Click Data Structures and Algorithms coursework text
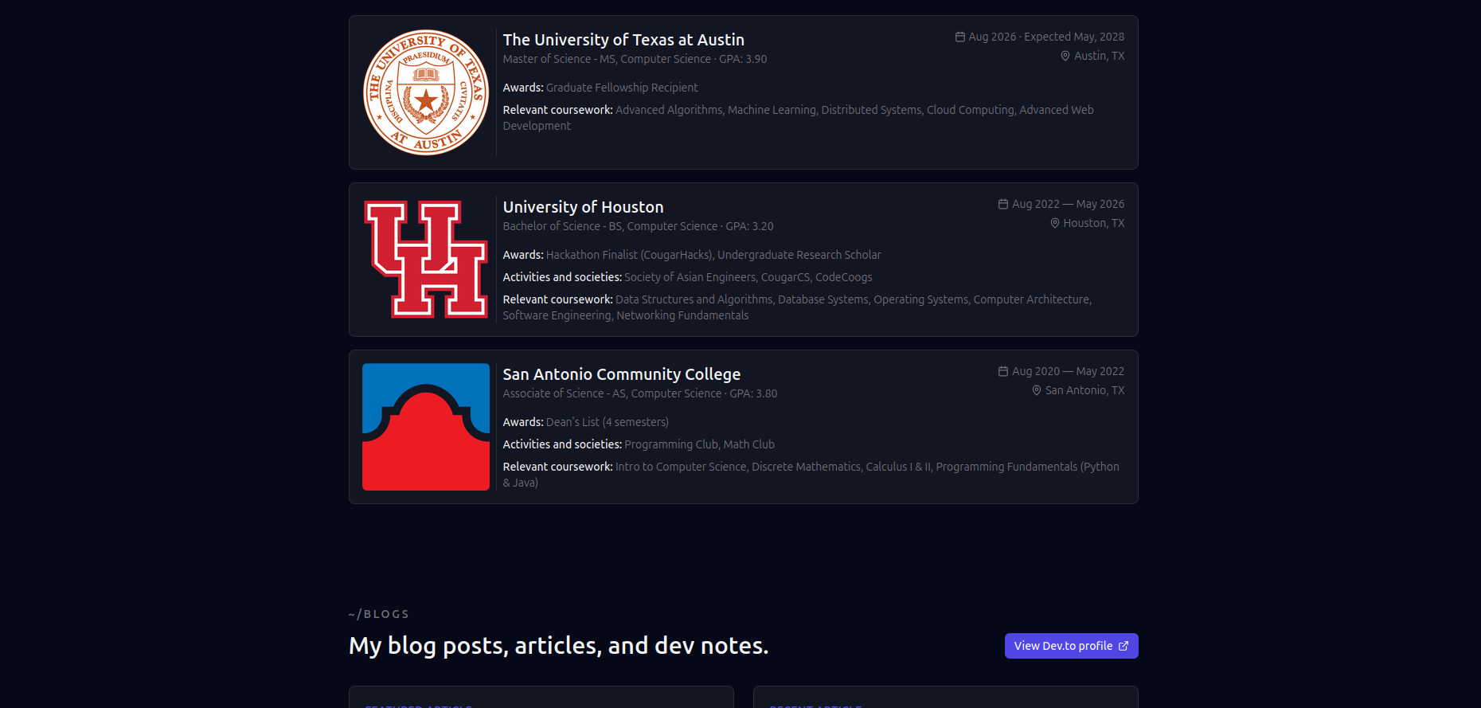Screen dimensions: 1481x708 pos(694,299)
